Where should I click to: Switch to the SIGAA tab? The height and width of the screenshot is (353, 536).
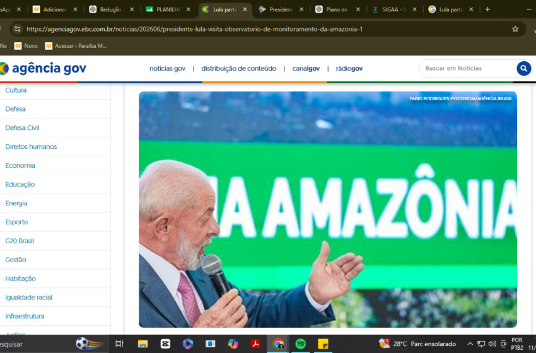click(x=393, y=9)
